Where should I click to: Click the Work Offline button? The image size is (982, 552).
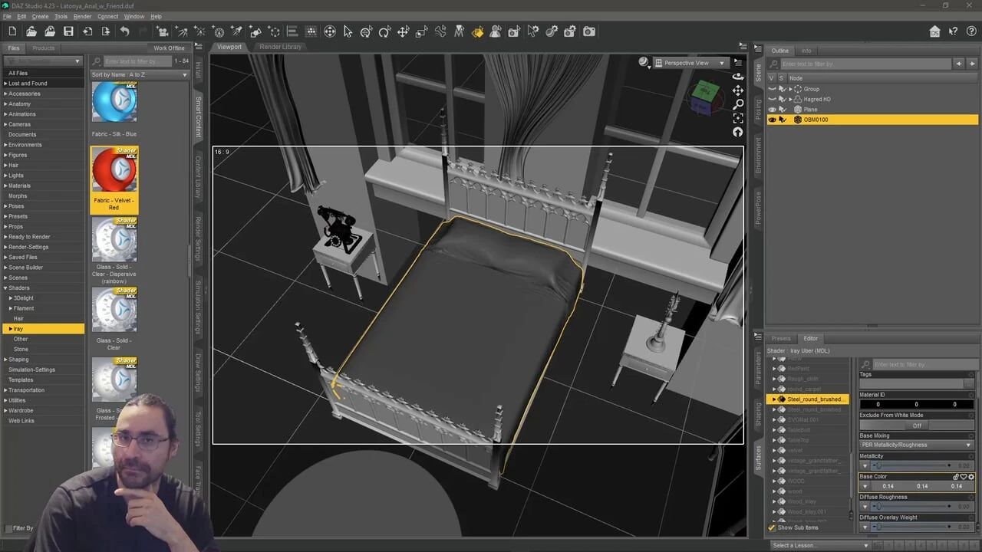point(169,48)
